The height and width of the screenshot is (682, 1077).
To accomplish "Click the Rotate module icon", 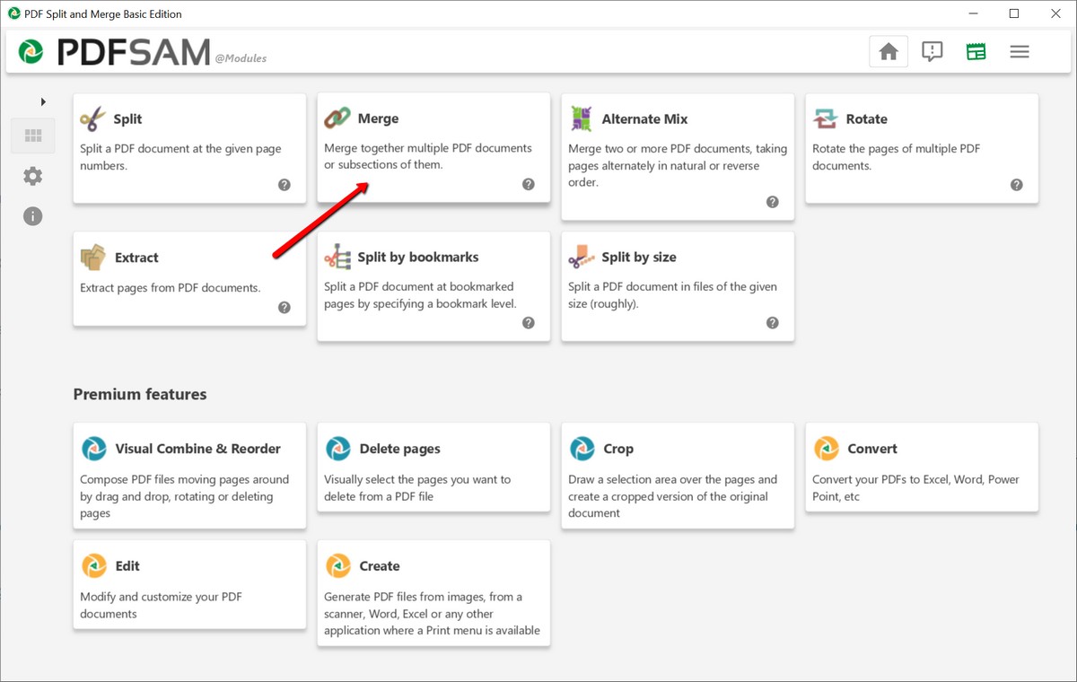I will coord(825,118).
